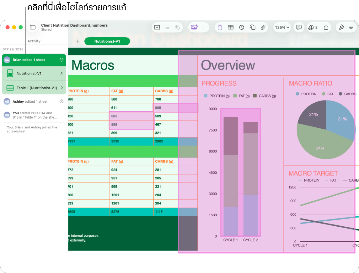Image resolution: width=359 pixels, height=273 pixels.
Task: Select the Nutritionist-V1 sheet tab
Action: (107, 41)
